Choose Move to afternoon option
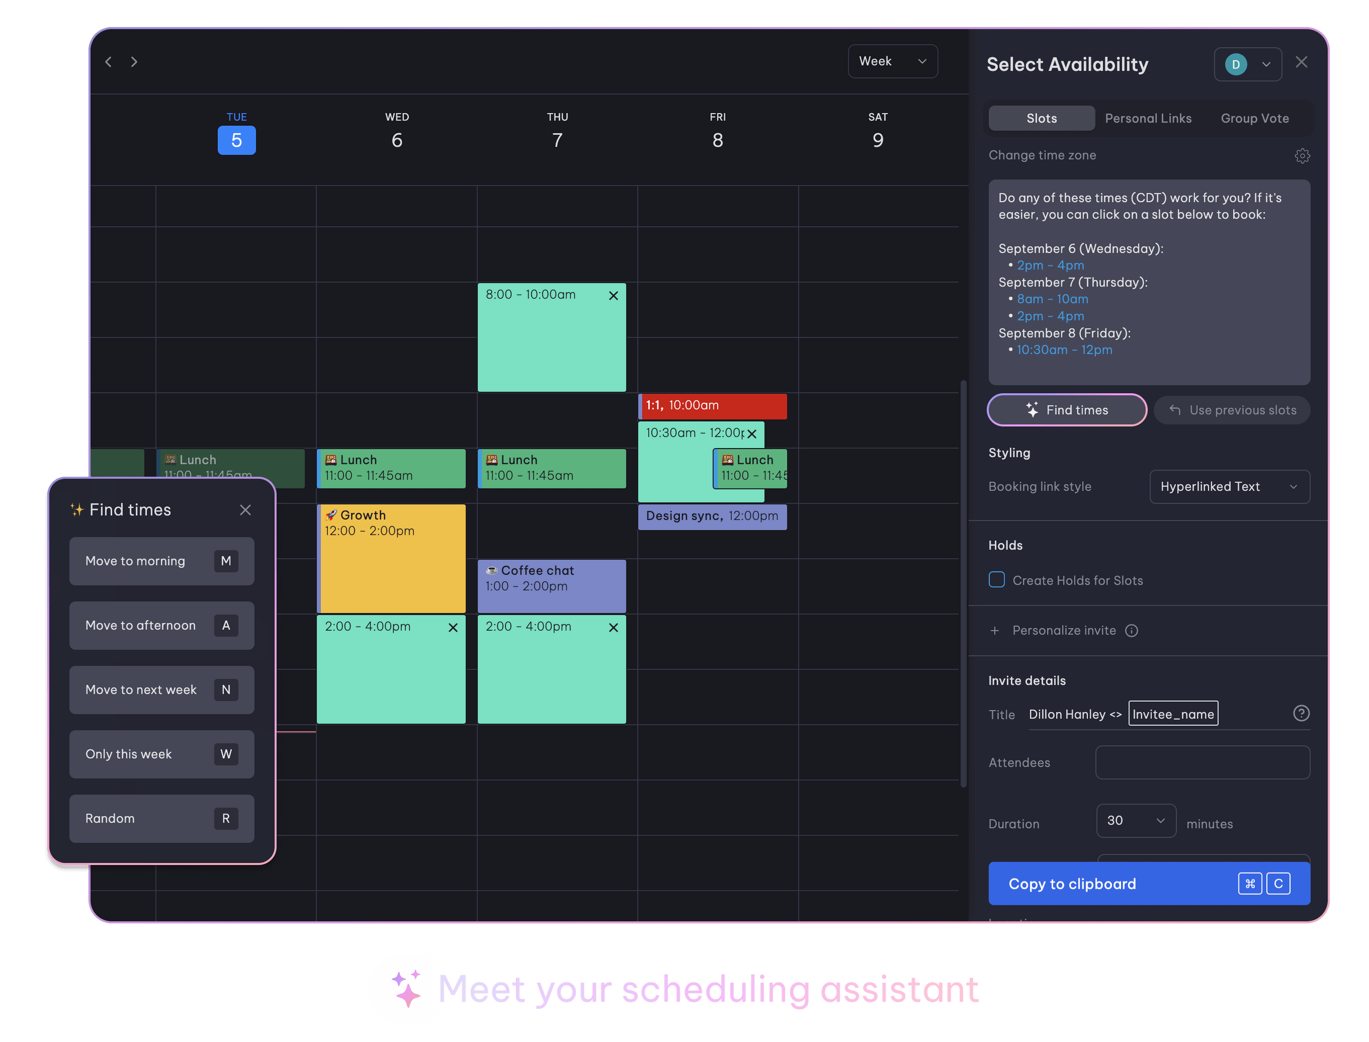The height and width of the screenshot is (1042, 1369). coord(161,625)
